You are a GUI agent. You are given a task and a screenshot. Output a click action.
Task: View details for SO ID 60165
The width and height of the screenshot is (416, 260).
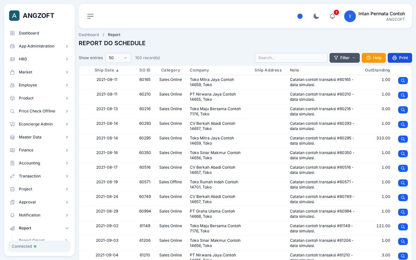point(403,81)
